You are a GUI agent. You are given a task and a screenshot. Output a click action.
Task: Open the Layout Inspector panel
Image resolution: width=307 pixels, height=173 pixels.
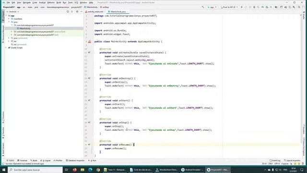292,161
